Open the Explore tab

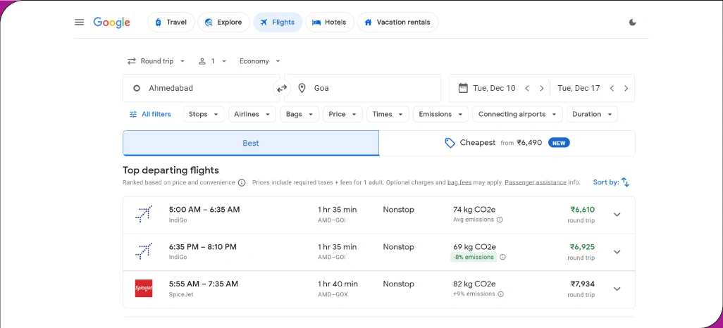(223, 22)
